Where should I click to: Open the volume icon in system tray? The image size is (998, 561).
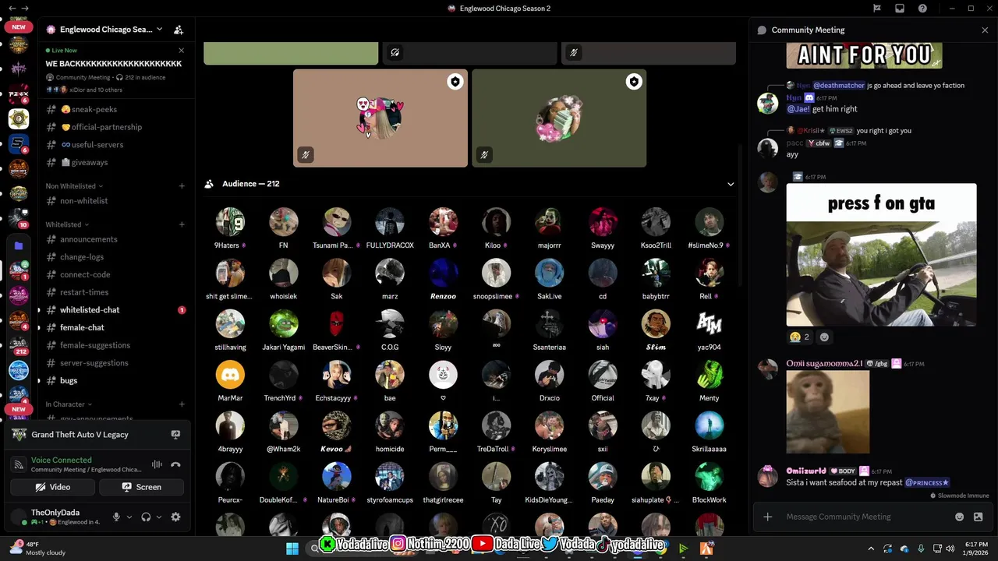click(950, 549)
